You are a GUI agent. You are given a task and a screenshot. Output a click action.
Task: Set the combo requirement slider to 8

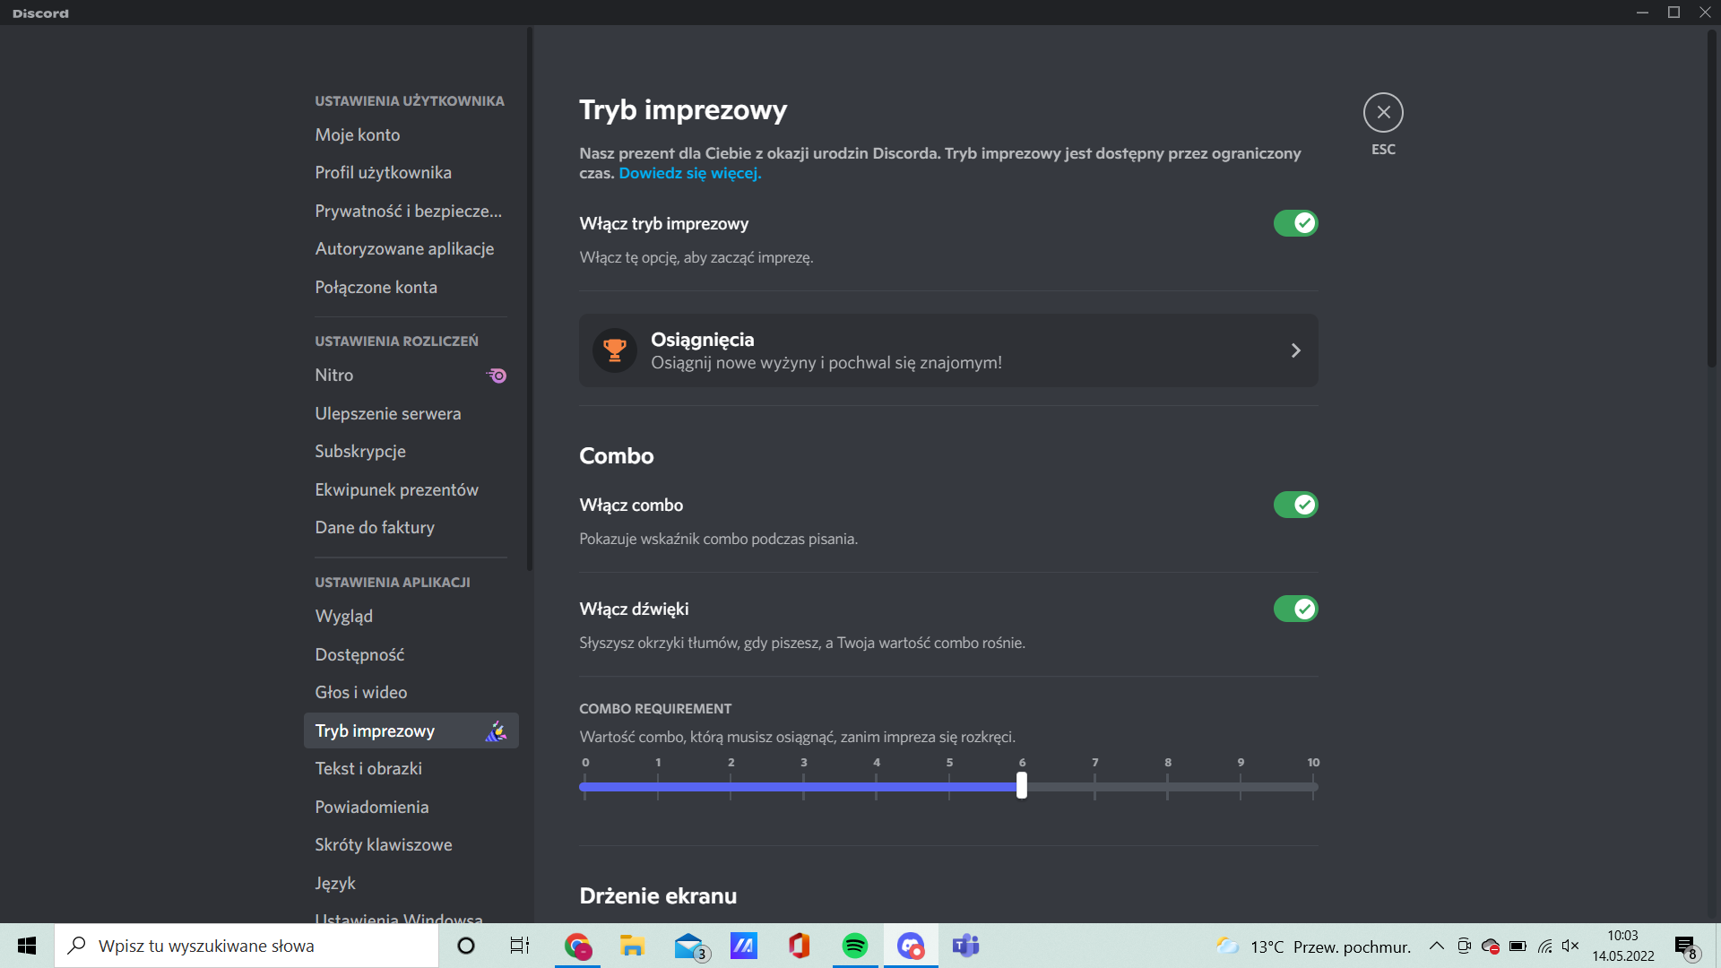(x=1167, y=787)
